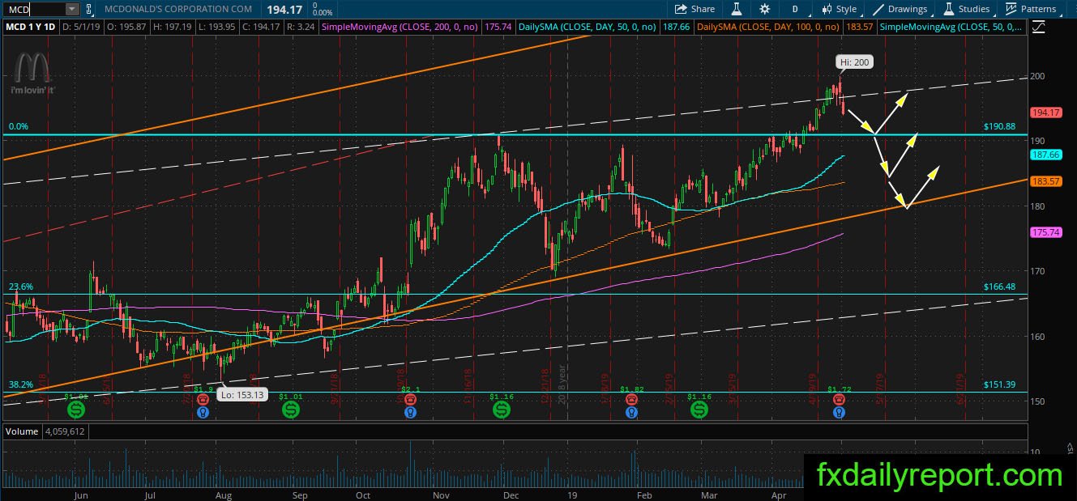Click the June dividend dollar icon

click(x=78, y=410)
